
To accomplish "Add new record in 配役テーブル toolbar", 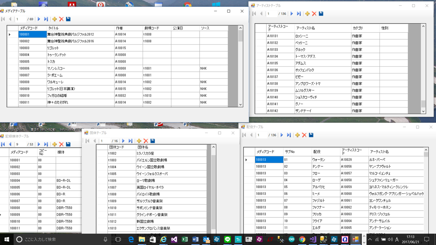I will (x=297, y=135).
